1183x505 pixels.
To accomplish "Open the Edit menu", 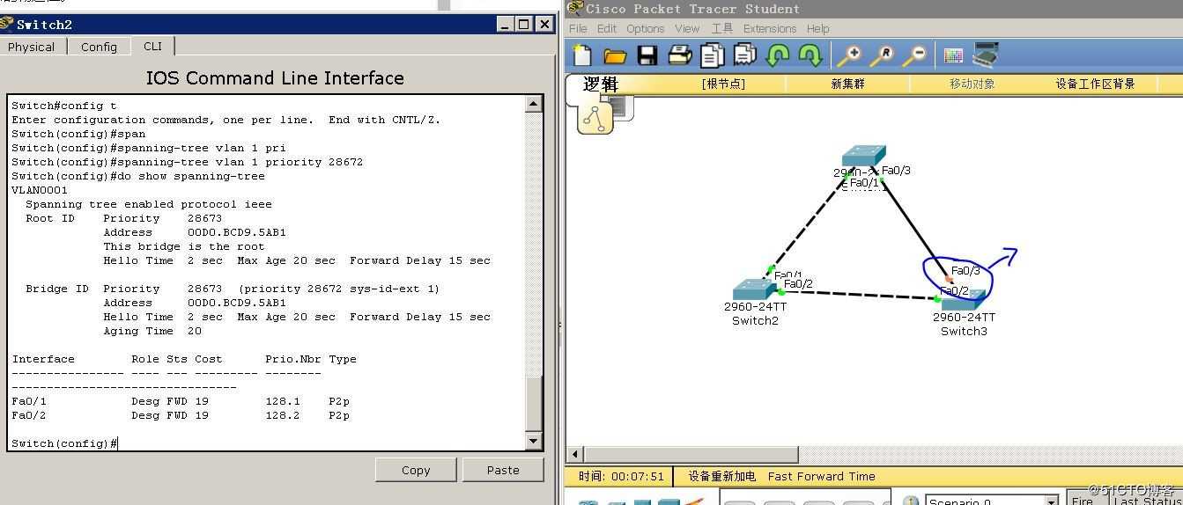I will (607, 28).
